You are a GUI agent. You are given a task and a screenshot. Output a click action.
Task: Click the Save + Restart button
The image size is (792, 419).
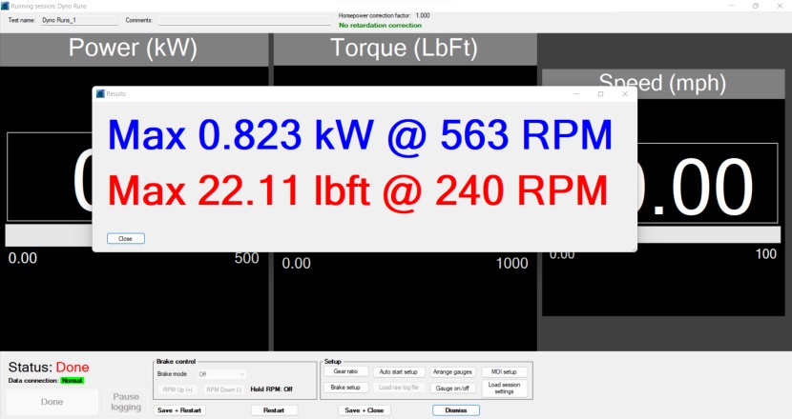(179, 410)
